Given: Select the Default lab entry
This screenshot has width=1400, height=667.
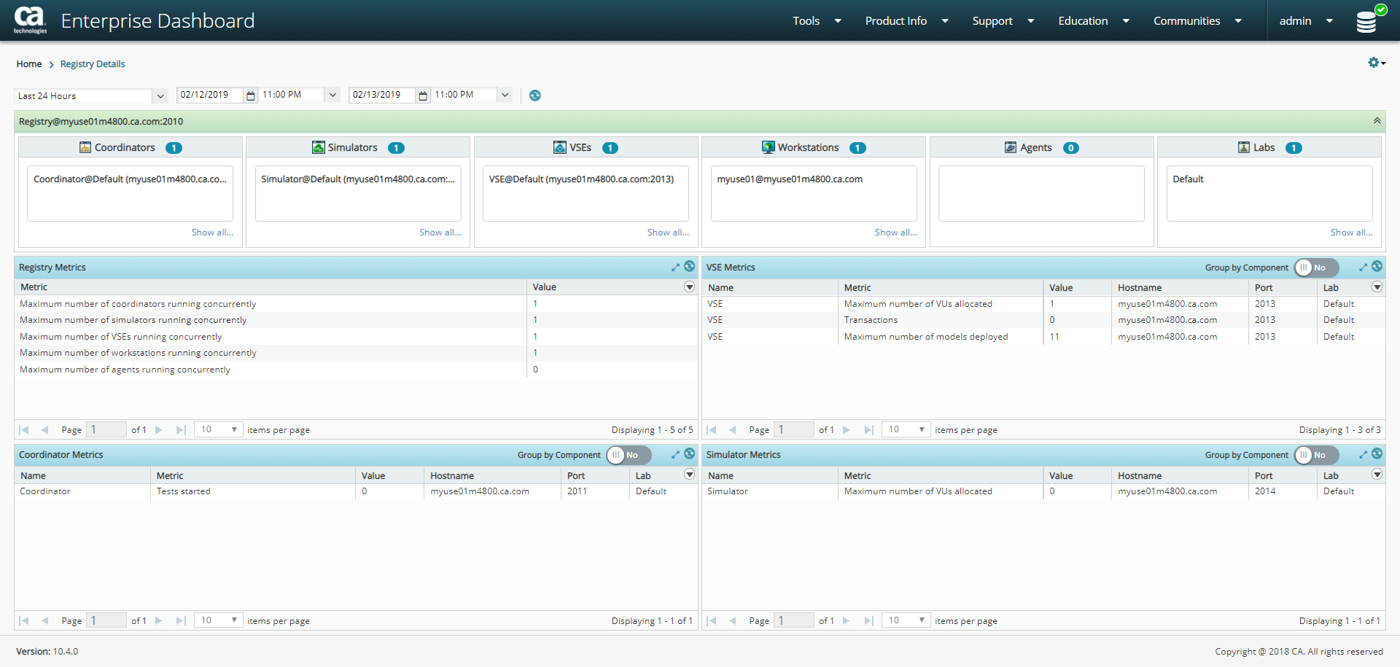Looking at the screenshot, I should pyautogui.click(x=1188, y=179).
